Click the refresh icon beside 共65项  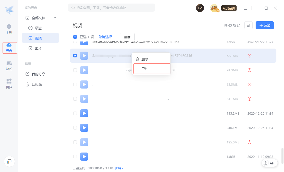(x=238, y=25)
